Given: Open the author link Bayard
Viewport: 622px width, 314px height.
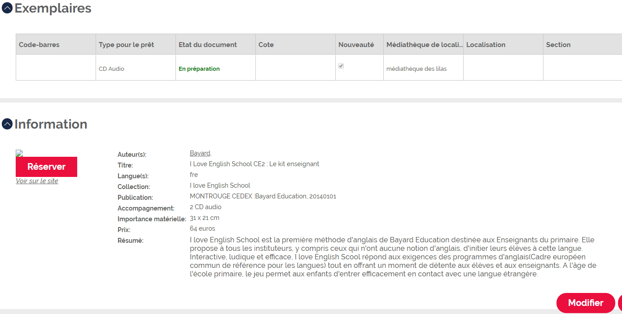Looking at the screenshot, I should click(x=200, y=153).
